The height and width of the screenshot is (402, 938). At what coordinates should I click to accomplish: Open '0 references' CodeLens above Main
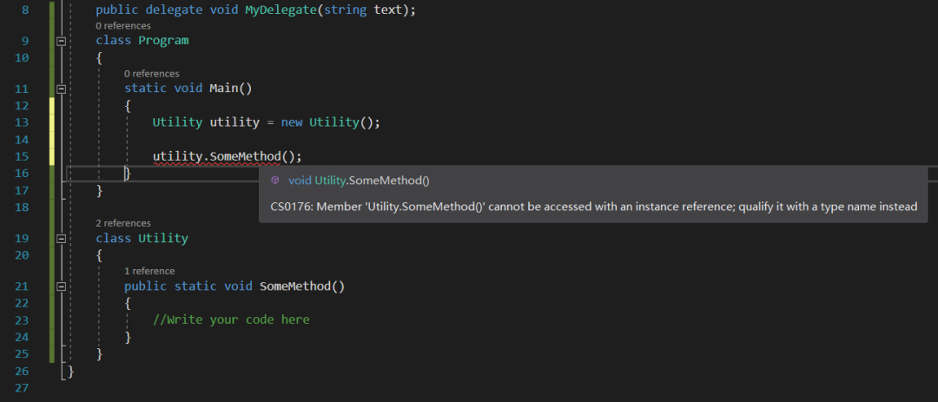click(x=152, y=74)
